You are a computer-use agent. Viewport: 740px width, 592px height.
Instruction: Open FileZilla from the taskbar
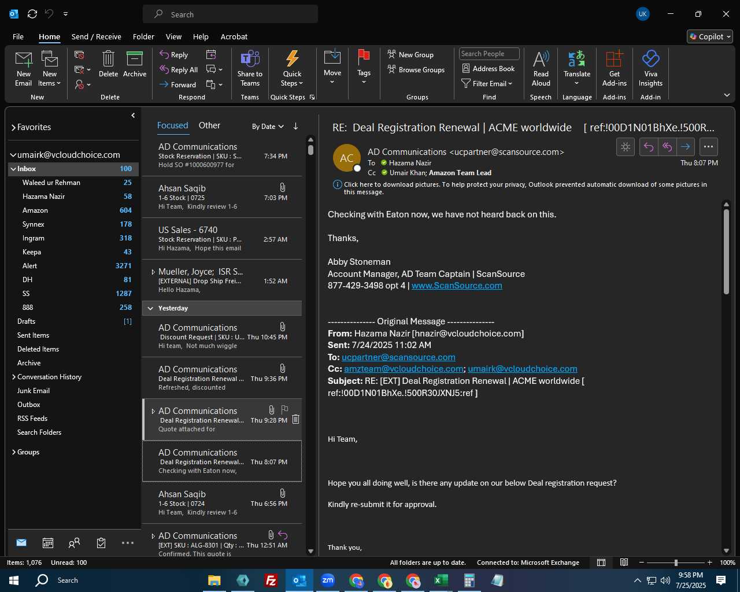point(271,580)
